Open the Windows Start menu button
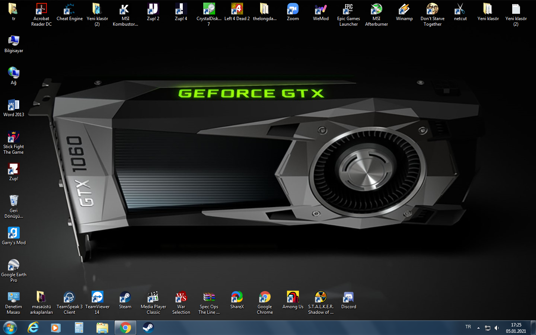This screenshot has width=536, height=335. click(x=10, y=328)
